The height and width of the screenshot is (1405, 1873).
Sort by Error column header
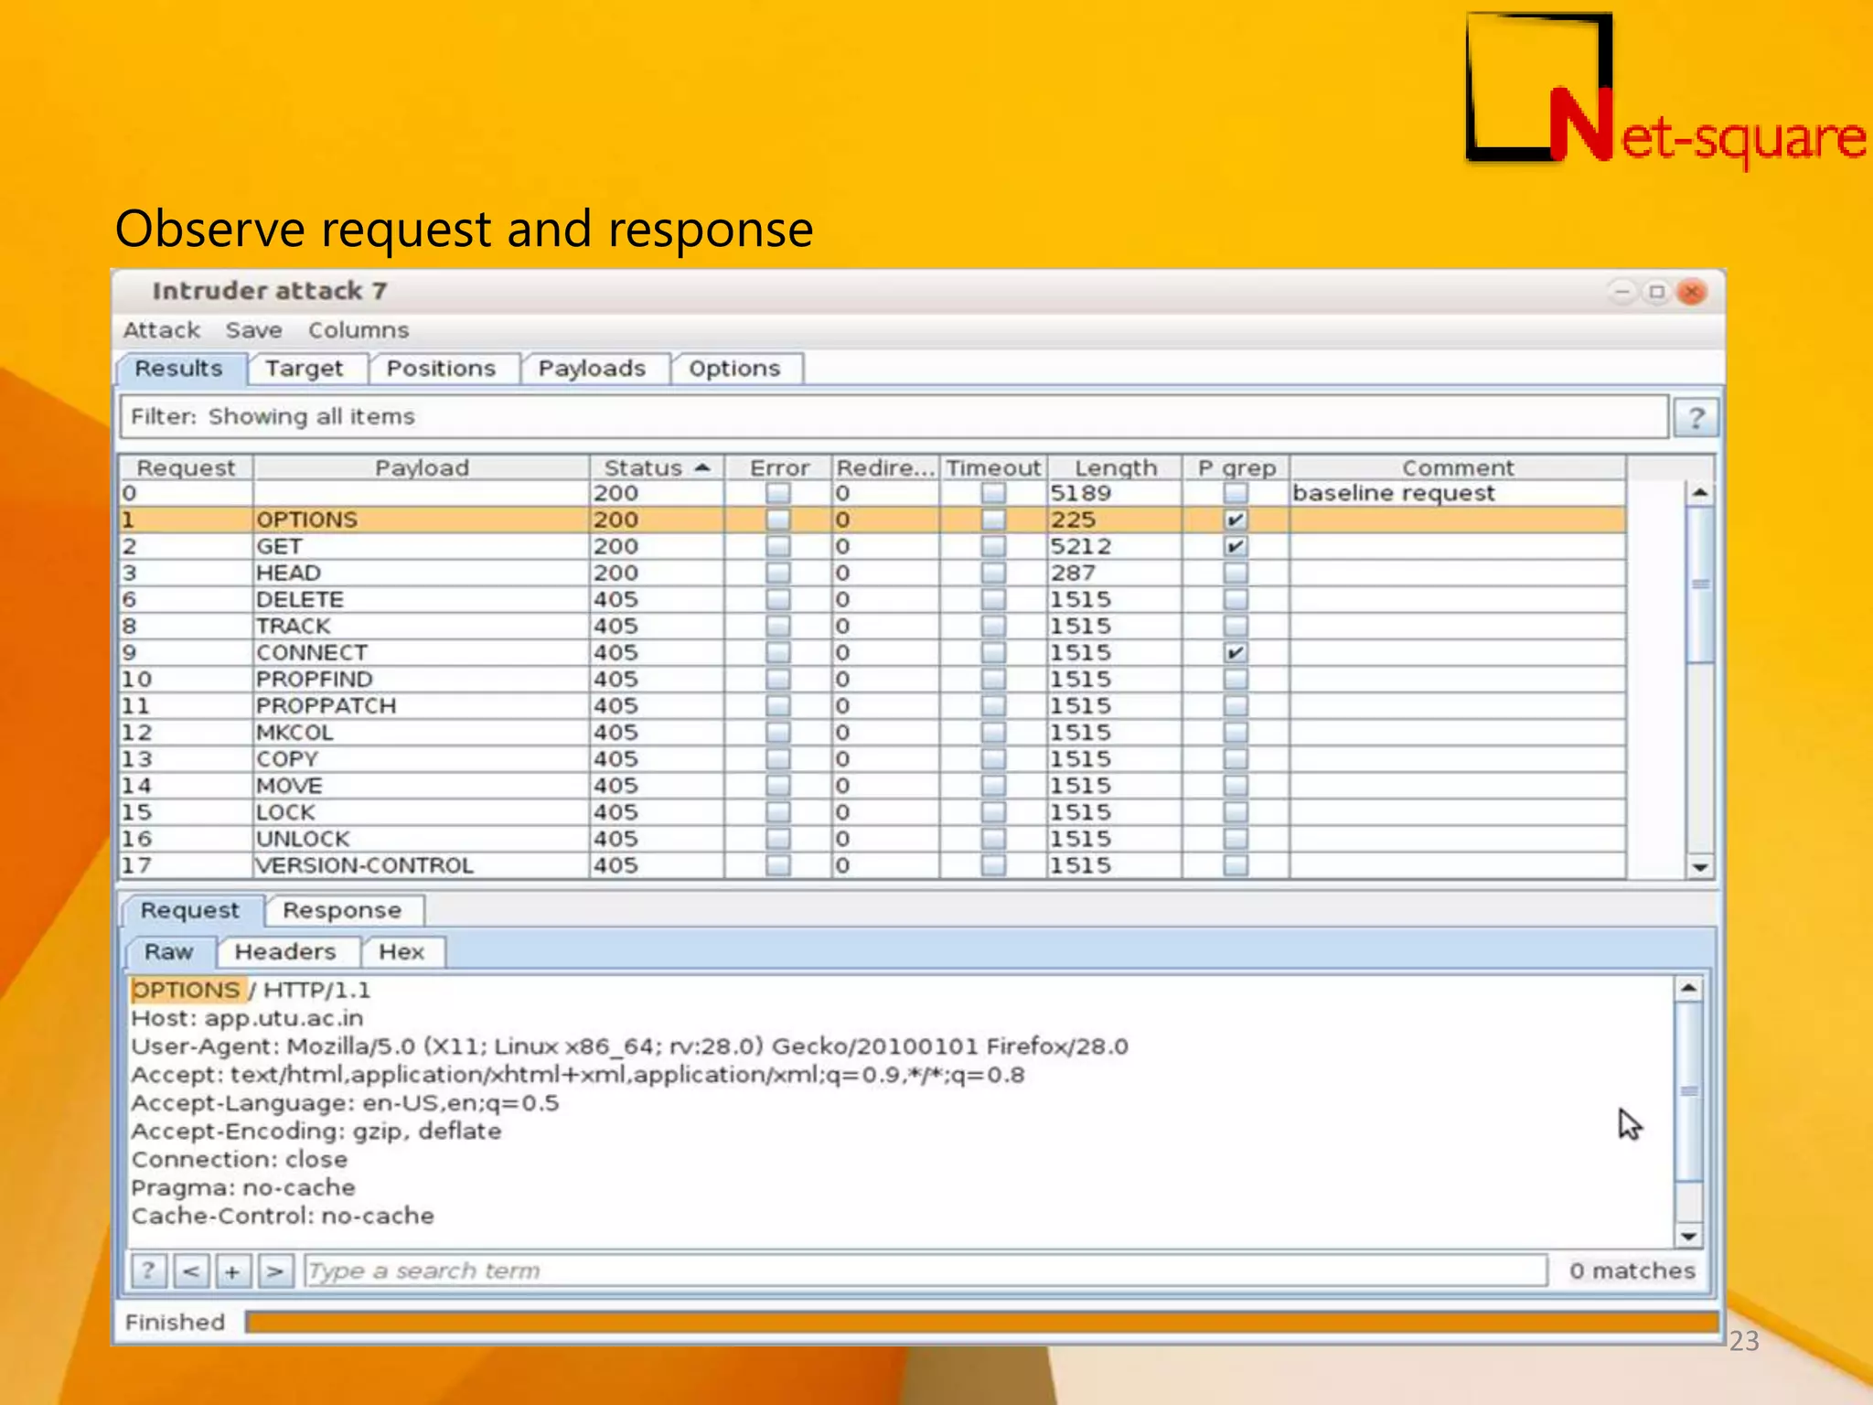point(779,467)
